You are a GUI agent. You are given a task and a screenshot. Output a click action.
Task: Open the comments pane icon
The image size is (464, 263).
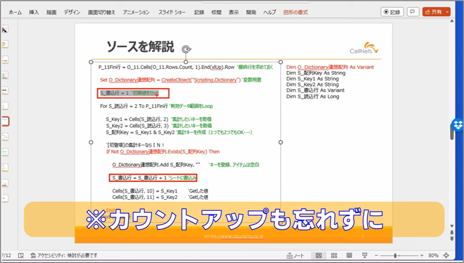click(x=412, y=12)
